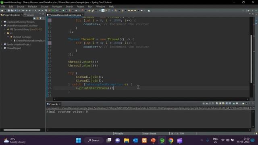Viewport: 258px width, 145px height.
Task: Open Console display selection dropdown
Action: tap(240, 104)
